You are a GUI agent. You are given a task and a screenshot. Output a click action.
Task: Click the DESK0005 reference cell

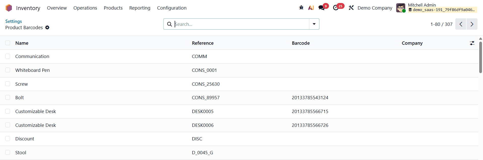pos(203,111)
